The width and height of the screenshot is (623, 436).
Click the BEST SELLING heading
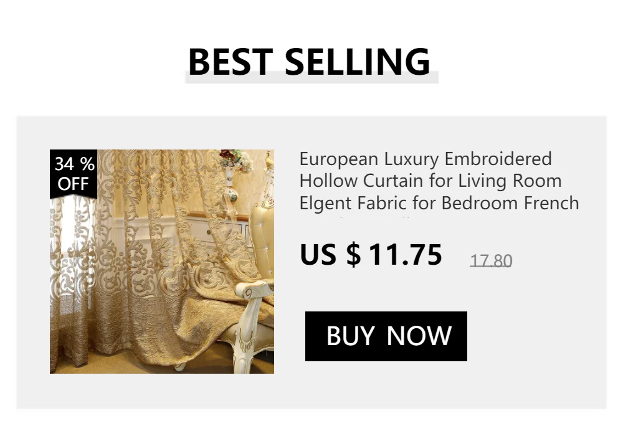[309, 62]
